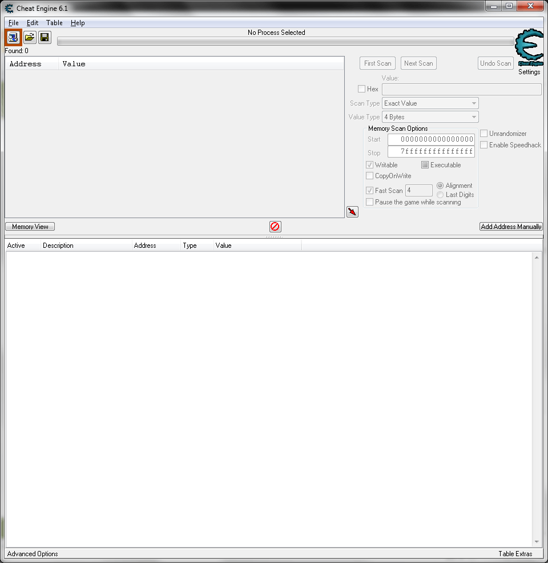Open Settings below the logo

click(529, 72)
